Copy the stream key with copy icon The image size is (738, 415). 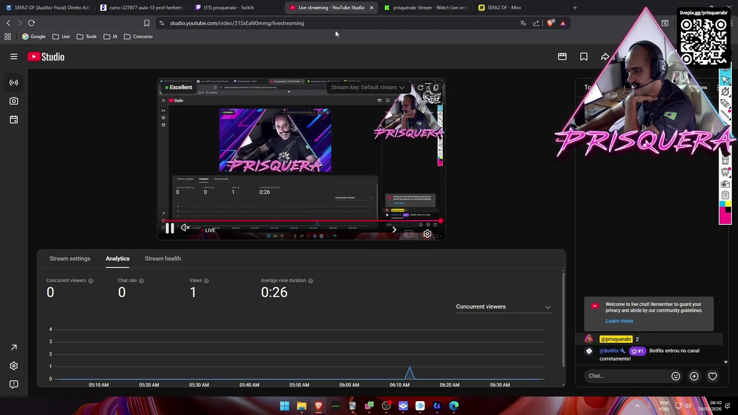click(436, 88)
